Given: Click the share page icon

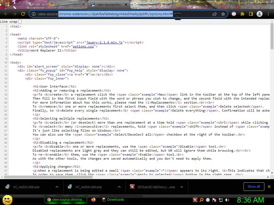Looking at the screenshot, I should tap(215, 14).
